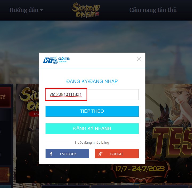Viewport: 192px width, 188px height.
Task: Open the Silkroad Origin header logo
Action: click(x=86, y=10)
